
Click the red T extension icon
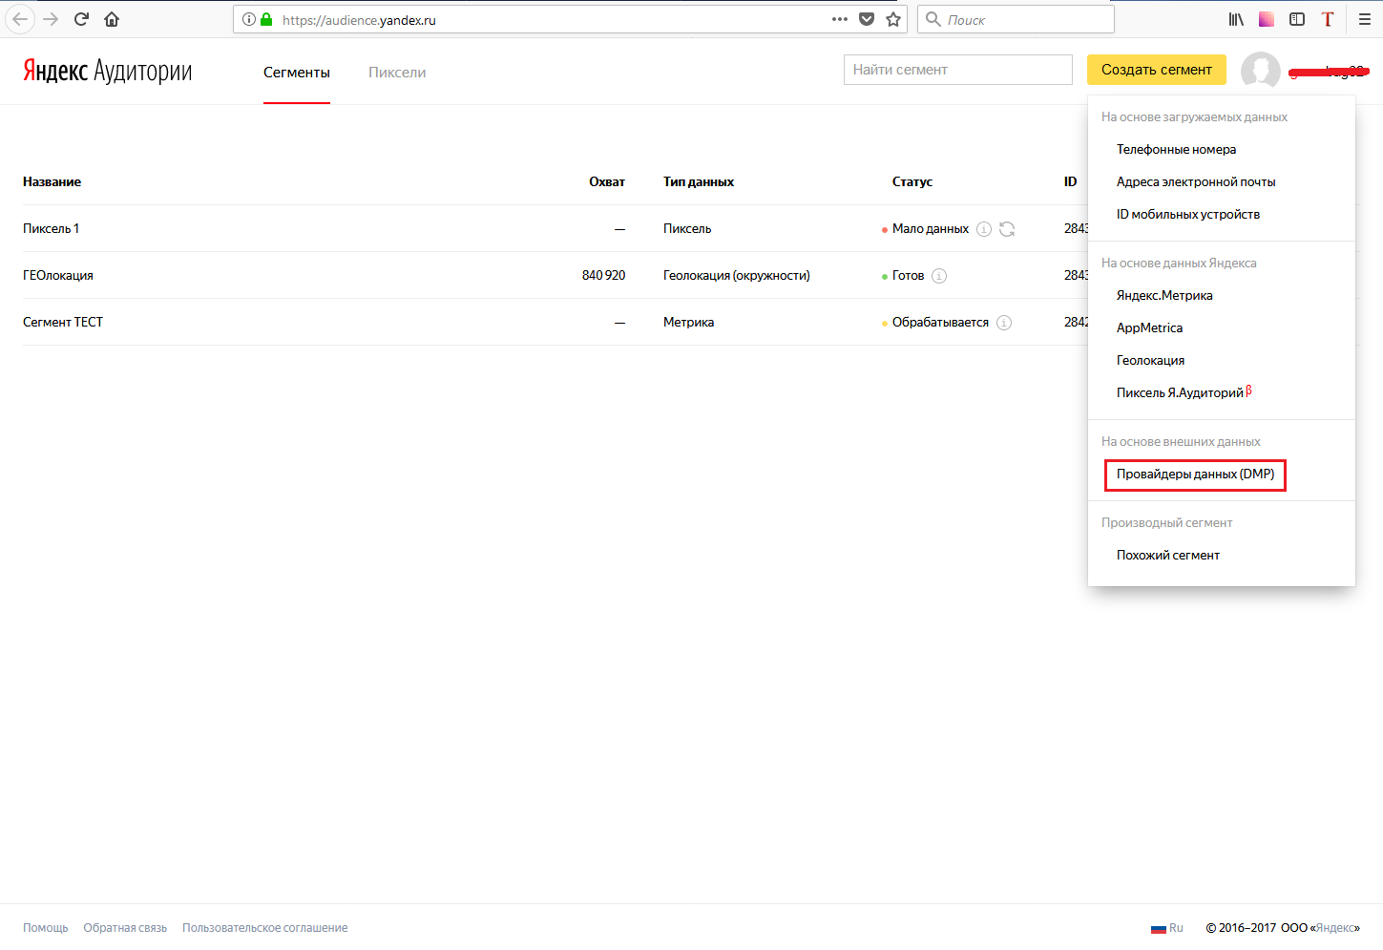1328,19
